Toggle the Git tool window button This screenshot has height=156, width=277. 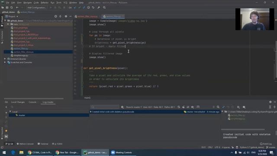tap(10, 144)
